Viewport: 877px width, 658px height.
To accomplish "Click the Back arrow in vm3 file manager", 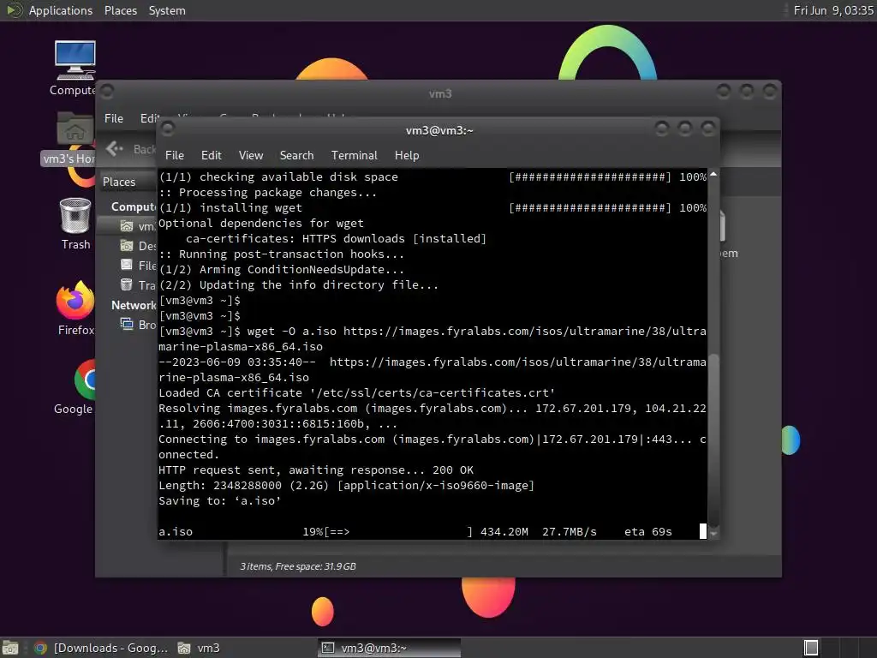I will coord(115,148).
